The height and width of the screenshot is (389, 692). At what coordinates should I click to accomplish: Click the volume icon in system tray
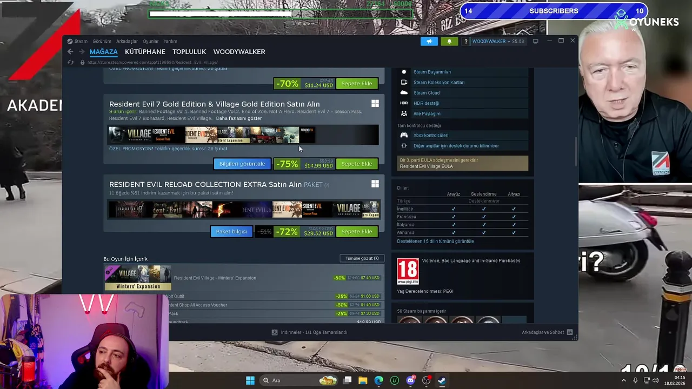point(656,380)
